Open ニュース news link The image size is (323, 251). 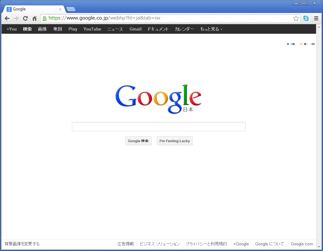115,29
